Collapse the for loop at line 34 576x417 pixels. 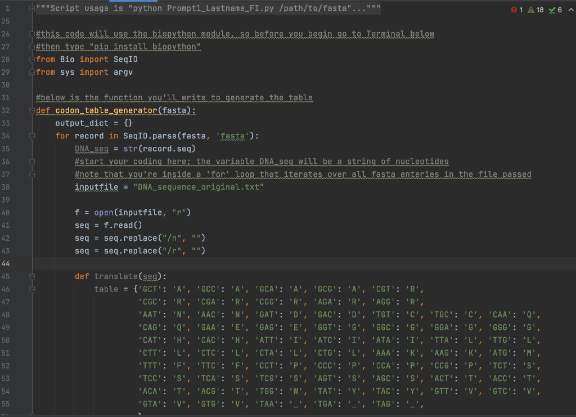tap(32, 136)
